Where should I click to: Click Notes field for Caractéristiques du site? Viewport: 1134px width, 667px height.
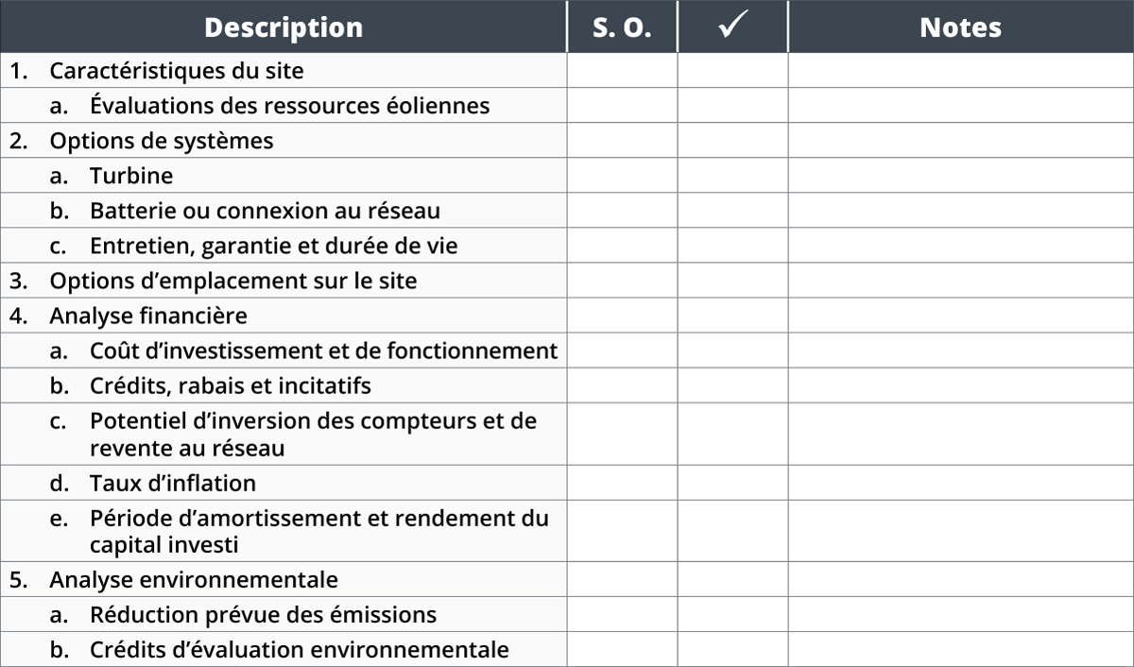click(x=961, y=70)
